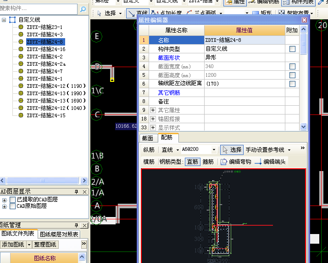Click the 选择 arrow tool in 配筋 toolbar
Viewport: 328px width, 263px height.
pos(232,150)
